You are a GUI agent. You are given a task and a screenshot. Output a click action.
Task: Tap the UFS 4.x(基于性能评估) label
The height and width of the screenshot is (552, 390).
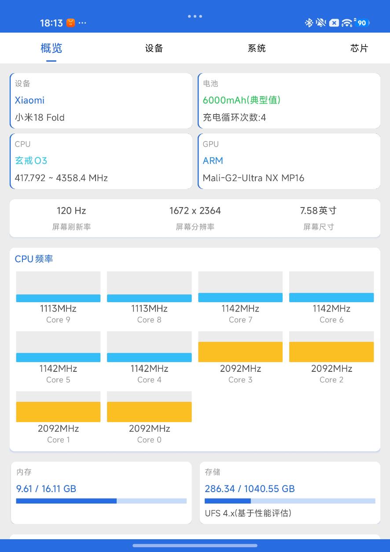(x=248, y=513)
